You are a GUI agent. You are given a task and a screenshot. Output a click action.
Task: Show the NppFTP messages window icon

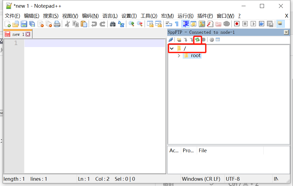click(218, 40)
